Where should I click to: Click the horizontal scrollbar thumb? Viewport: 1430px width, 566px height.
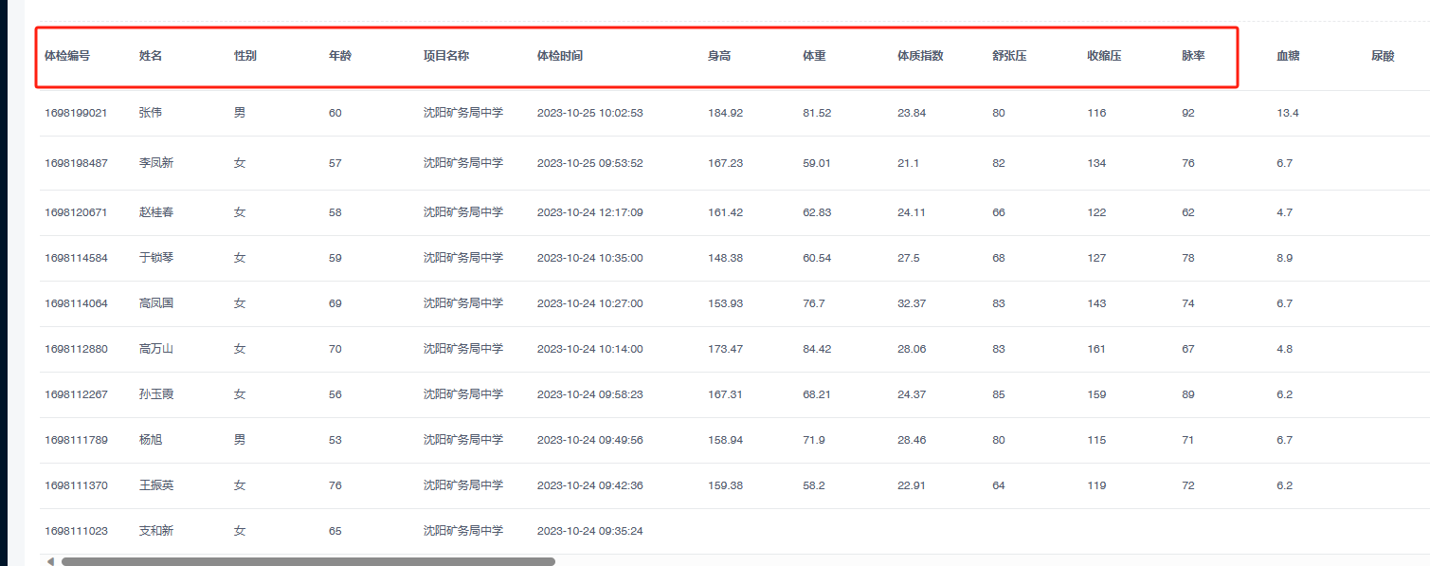point(308,561)
